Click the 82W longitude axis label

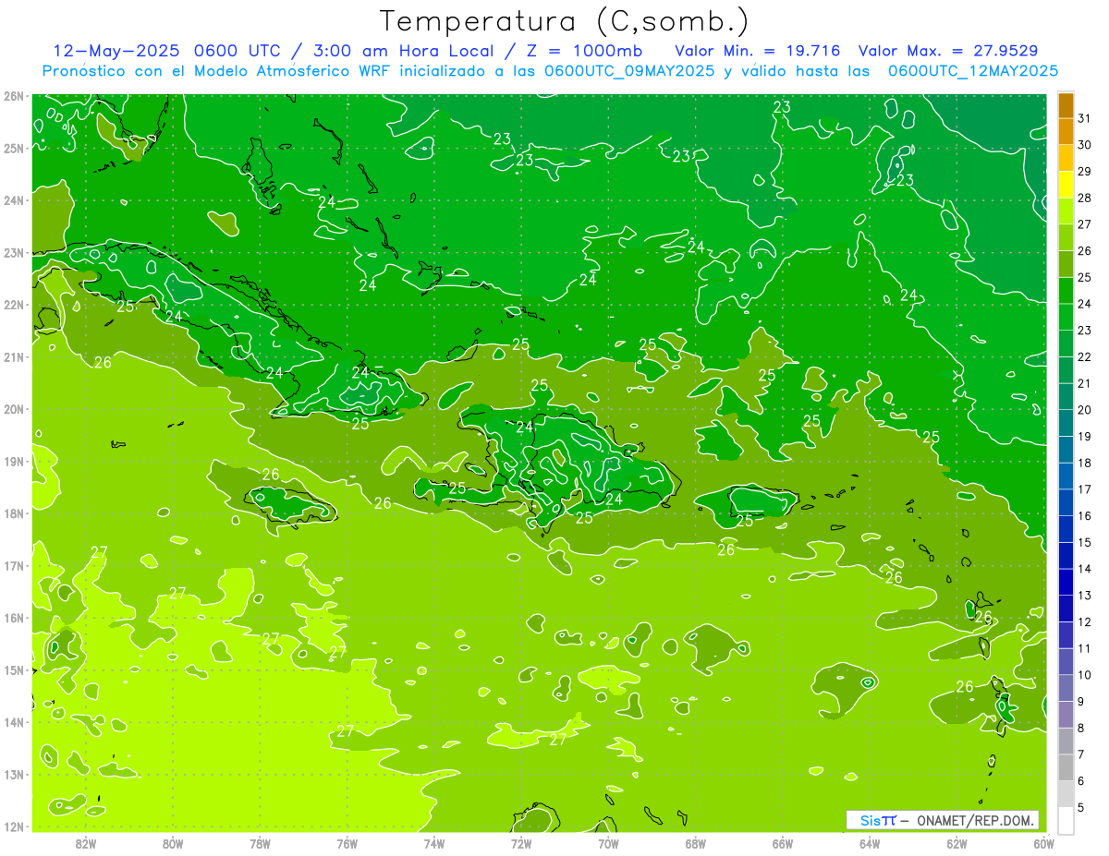pyautogui.click(x=86, y=843)
